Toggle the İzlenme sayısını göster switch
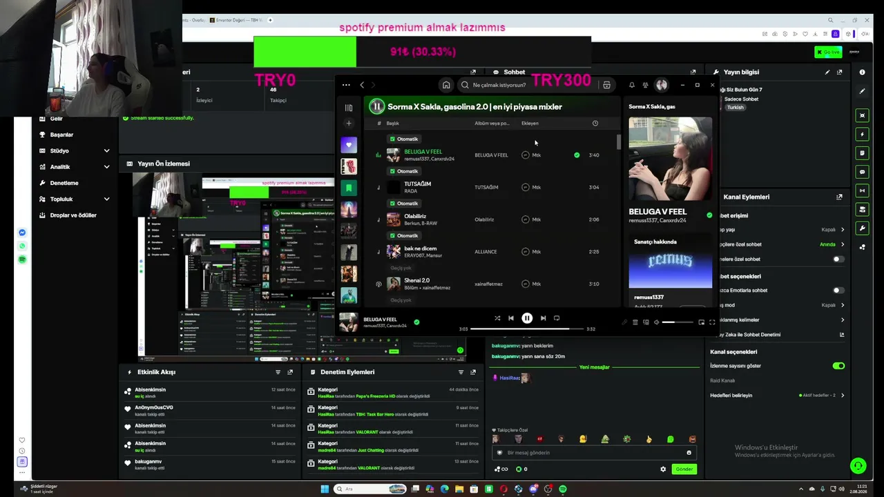This screenshot has width=884, height=497. tap(838, 366)
